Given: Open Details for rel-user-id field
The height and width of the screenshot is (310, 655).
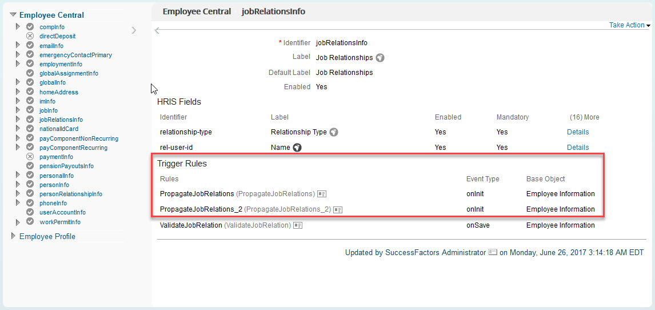Looking at the screenshot, I should (x=578, y=148).
